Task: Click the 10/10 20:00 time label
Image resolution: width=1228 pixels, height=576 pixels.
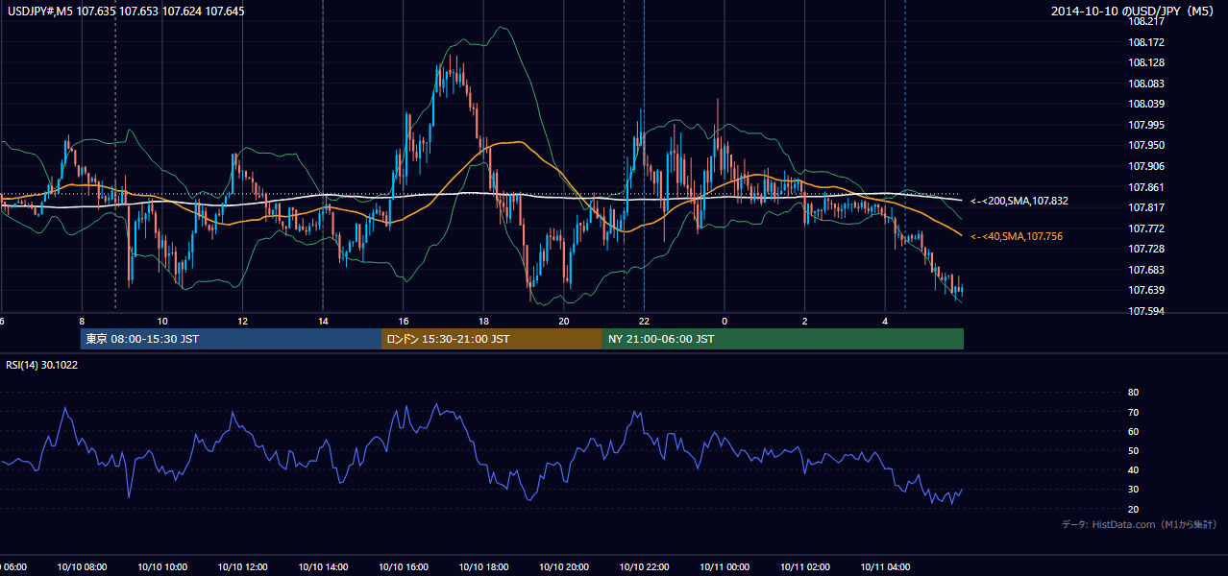Action: pos(564,567)
